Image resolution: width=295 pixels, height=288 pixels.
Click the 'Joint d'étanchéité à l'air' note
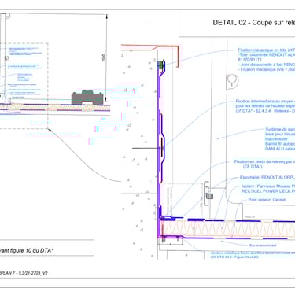click(267, 65)
